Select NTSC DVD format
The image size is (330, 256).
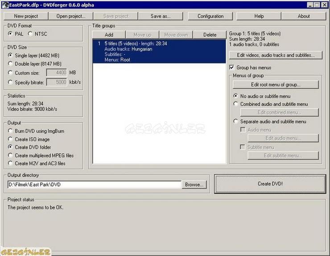tap(31, 34)
